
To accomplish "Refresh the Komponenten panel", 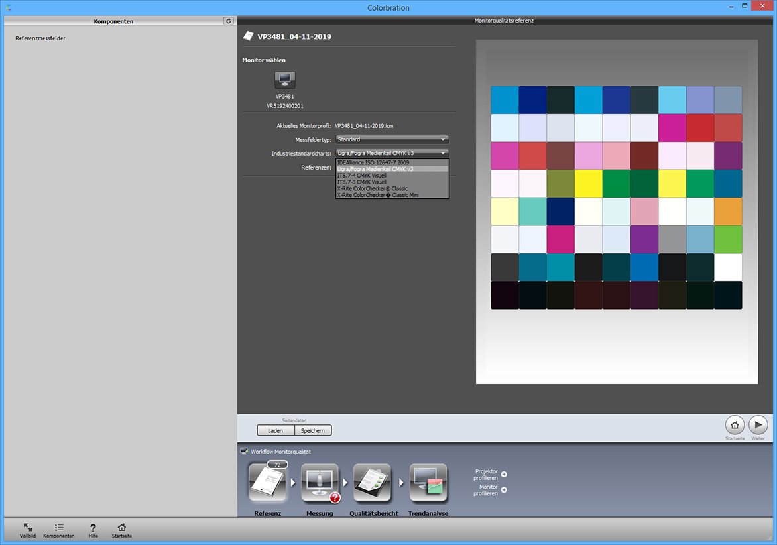I will pyautogui.click(x=229, y=21).
